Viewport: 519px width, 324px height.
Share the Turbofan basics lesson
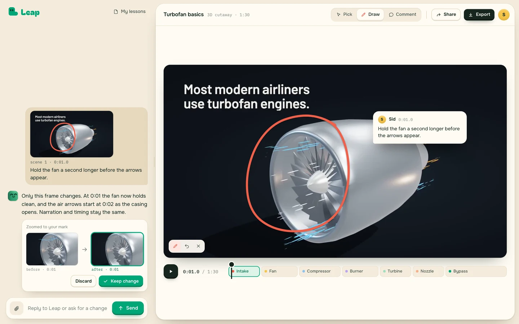coord(446,14)
